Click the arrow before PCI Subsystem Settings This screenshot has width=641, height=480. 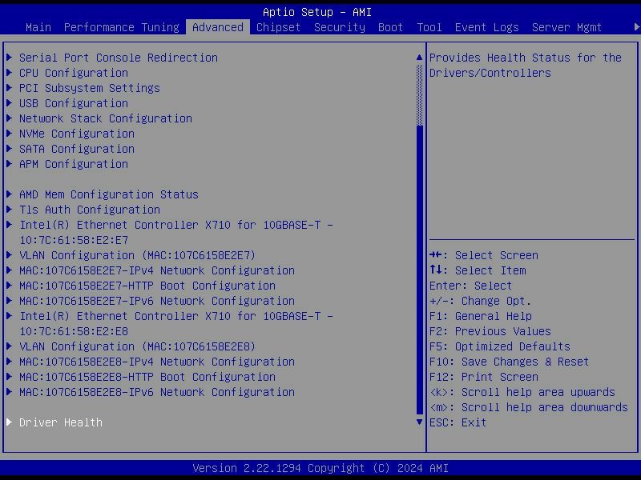10,88
